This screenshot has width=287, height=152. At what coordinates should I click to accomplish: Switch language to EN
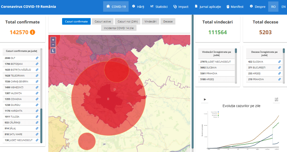click(283, 6)
